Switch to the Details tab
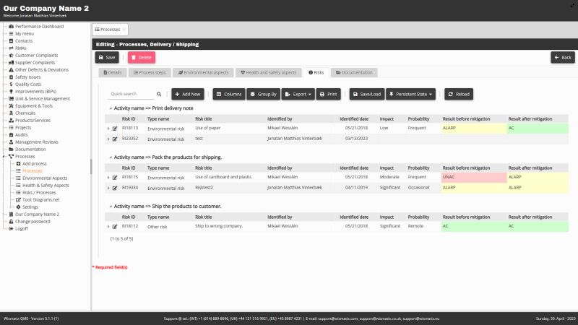The width and height of the screenshot is (578, 325). point(113,73)
